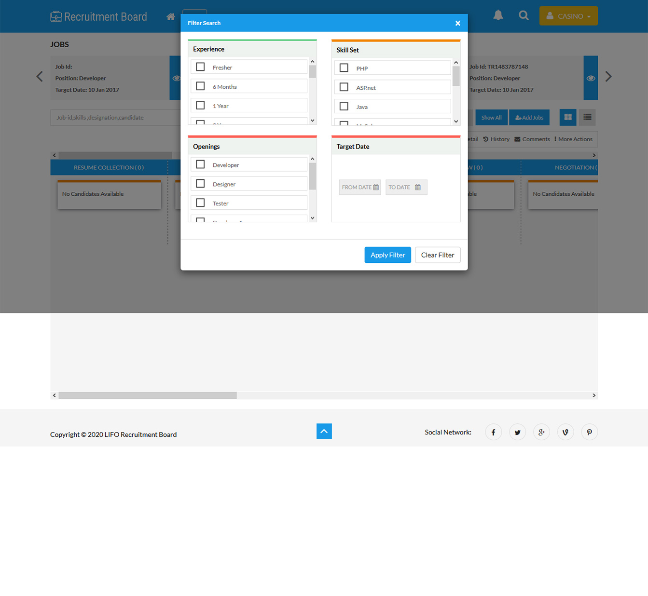Close the Filter Search dialog

[x=458, y=23]
